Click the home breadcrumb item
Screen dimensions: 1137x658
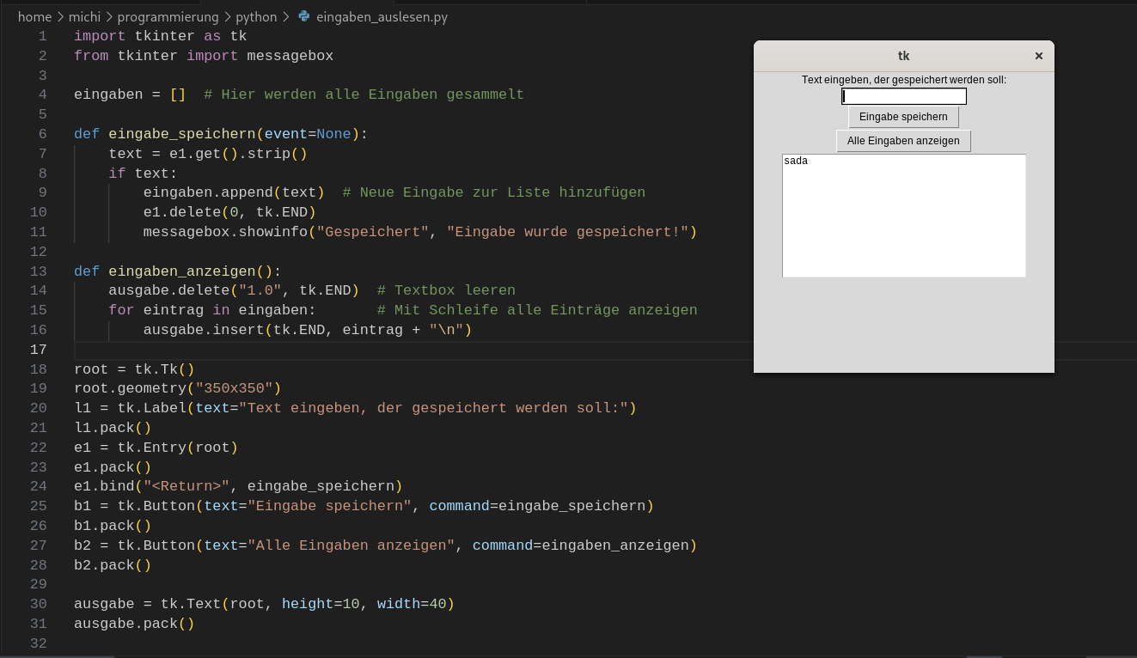(34, 16)
